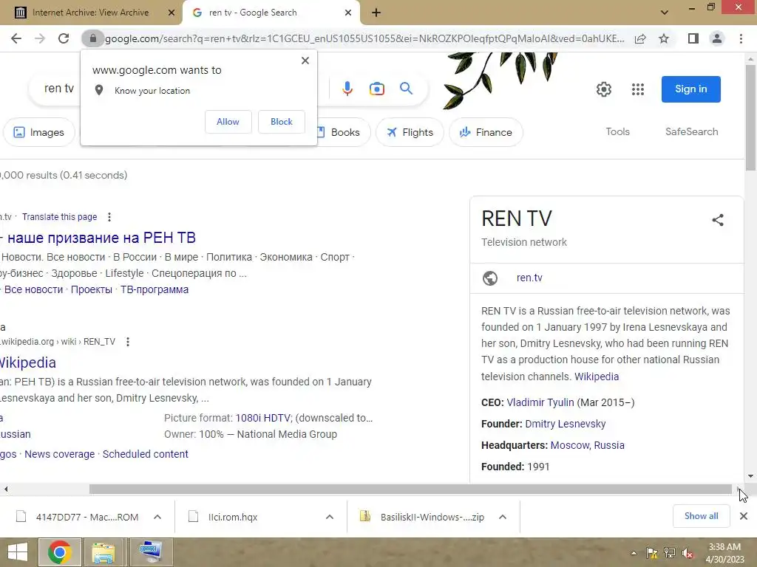Click Translate this page link
757x567 pixels.
click(59, 217)
